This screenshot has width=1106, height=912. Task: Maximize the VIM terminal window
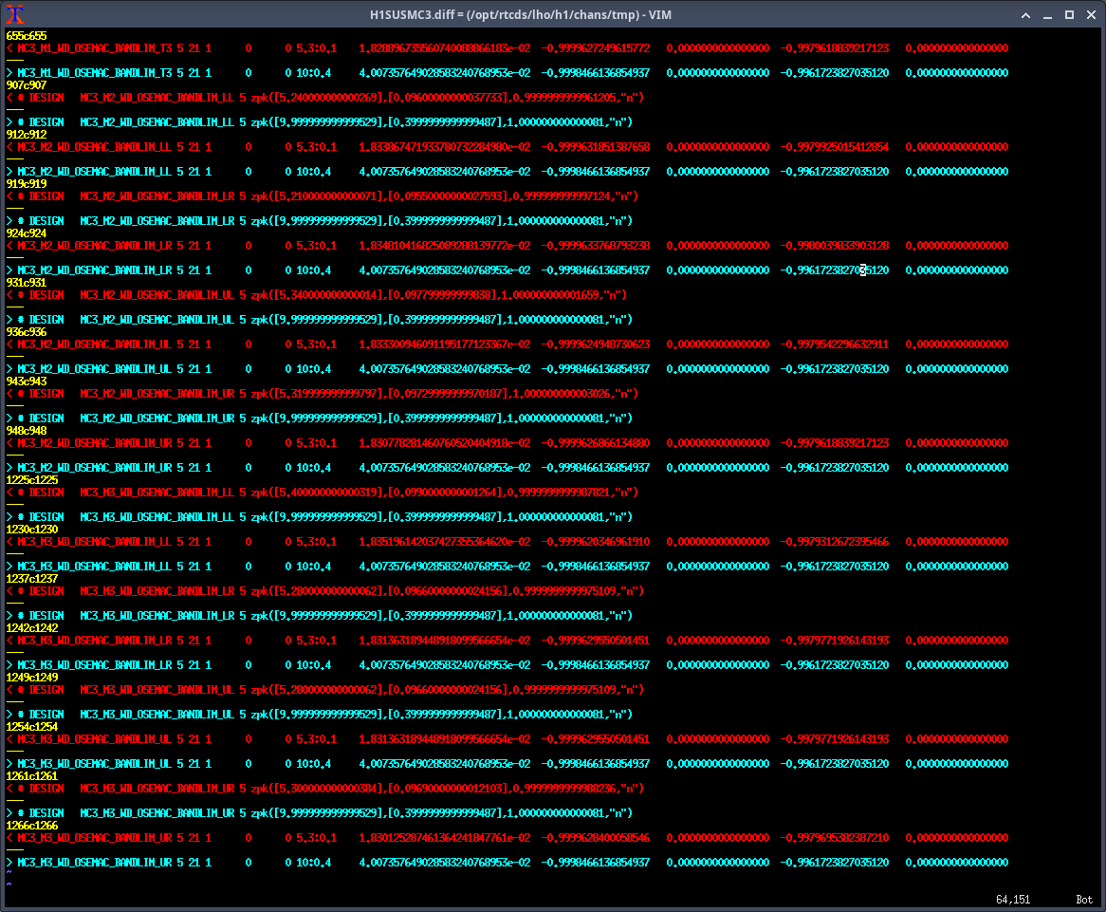pos(1069,15)
